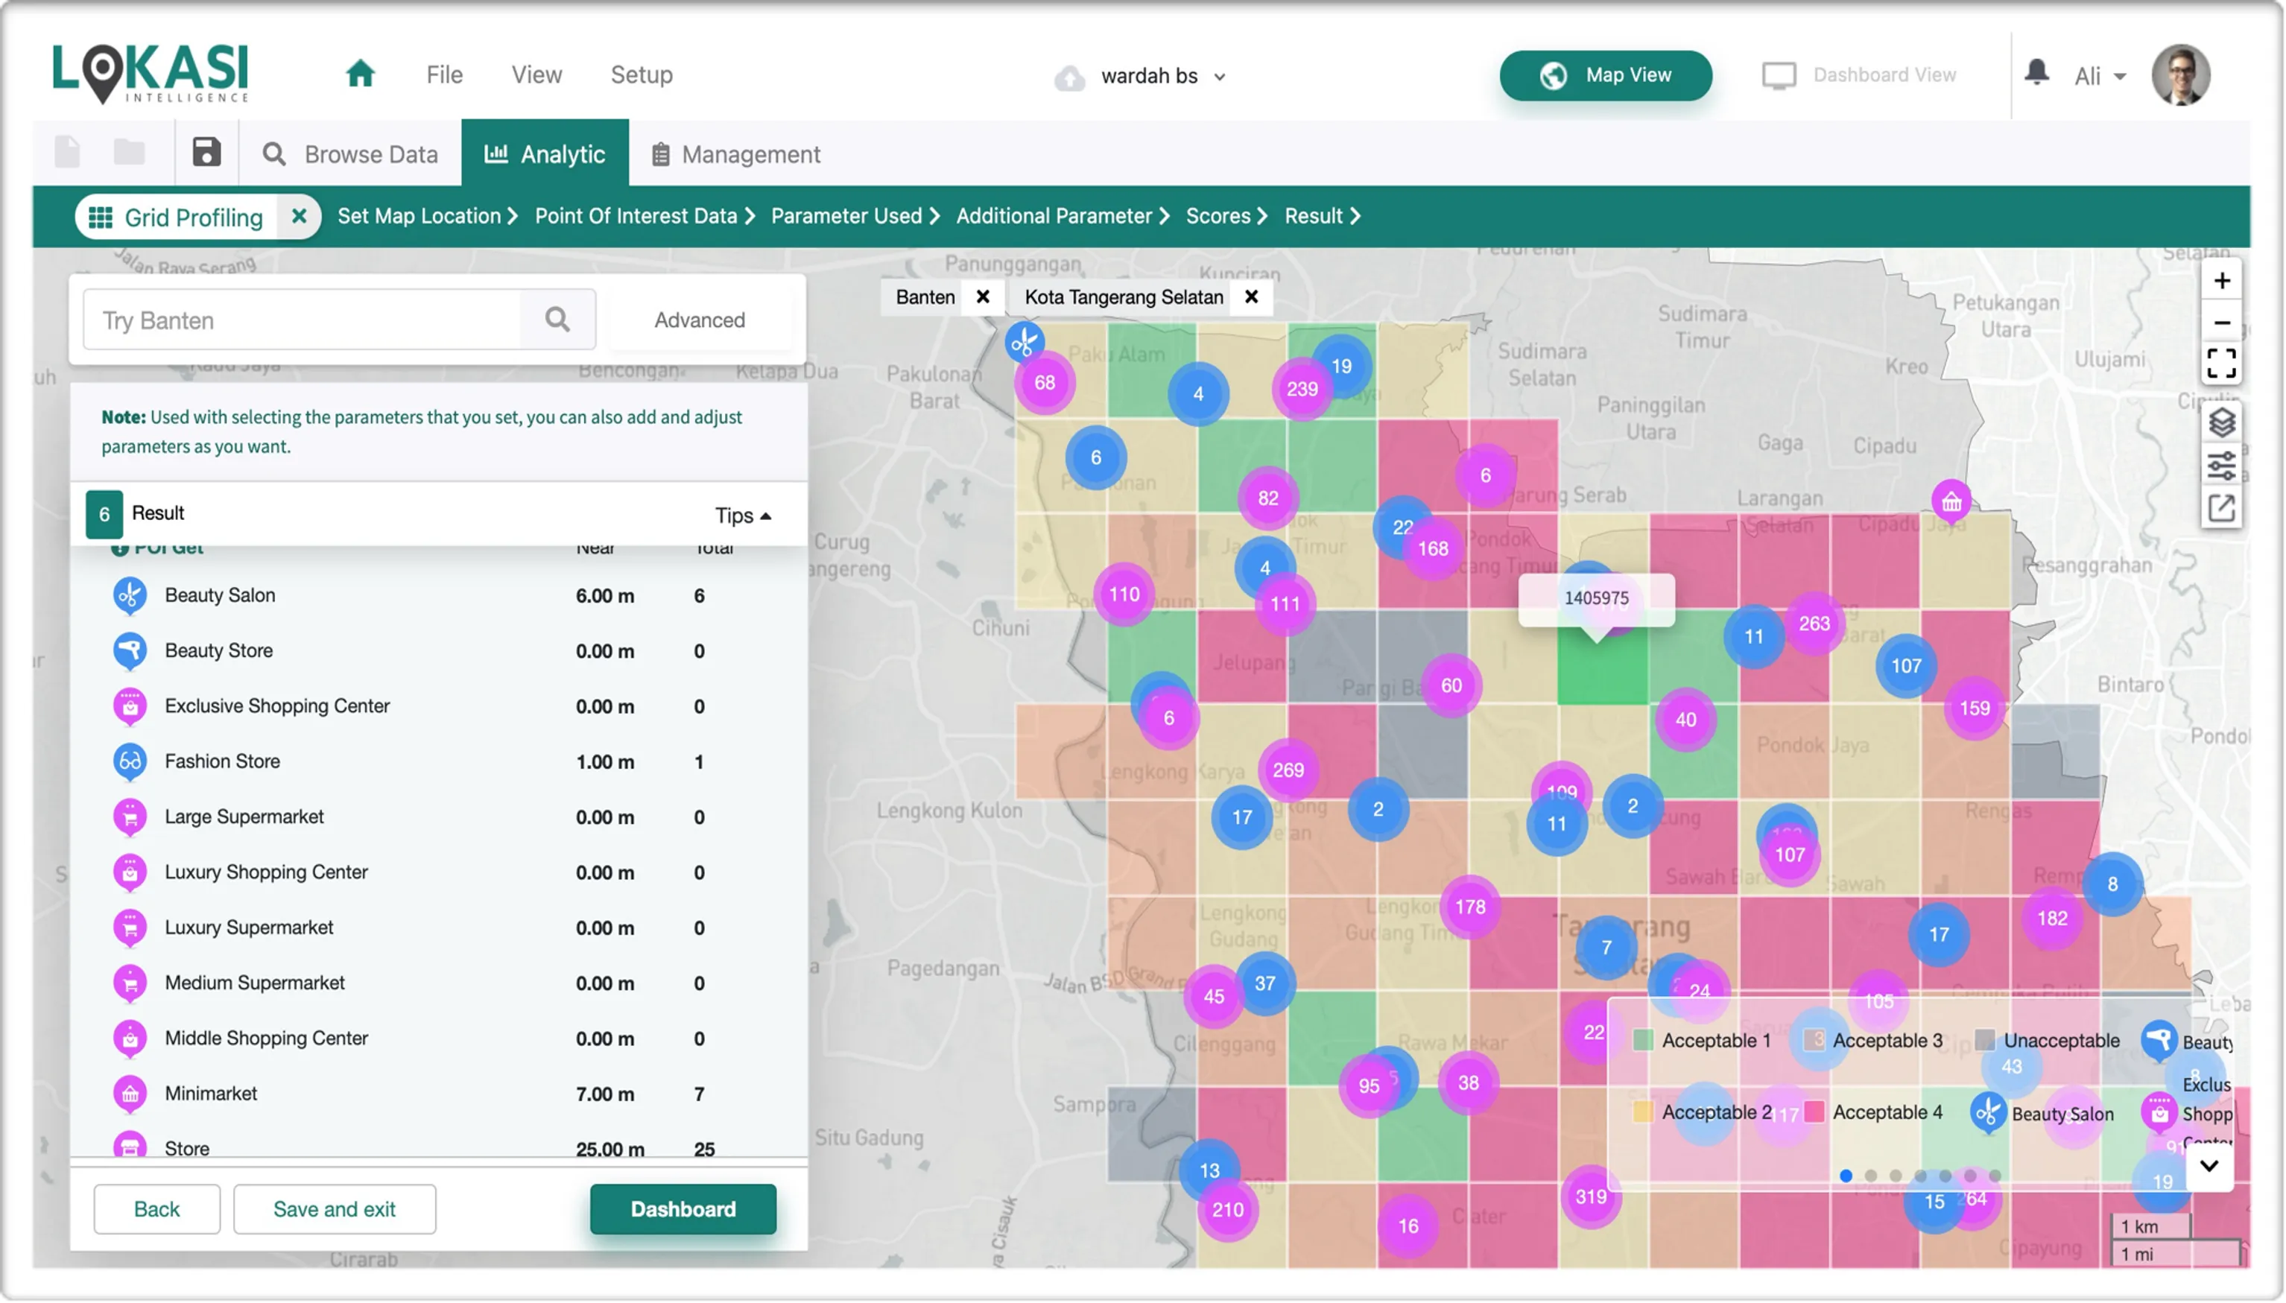Click the Dashboard button
2286x1303 pixels.
pyautogui.click(x=682, y=1209)
